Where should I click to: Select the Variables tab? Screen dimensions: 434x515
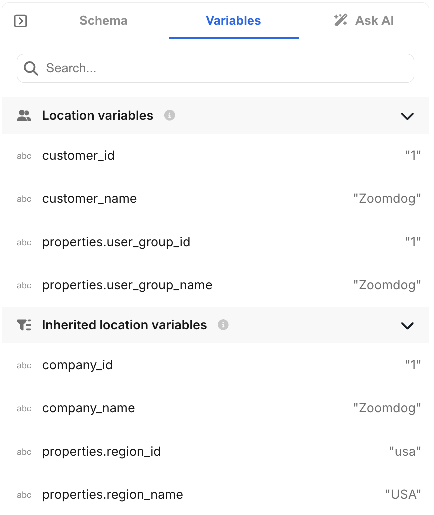tap(233, 20)
